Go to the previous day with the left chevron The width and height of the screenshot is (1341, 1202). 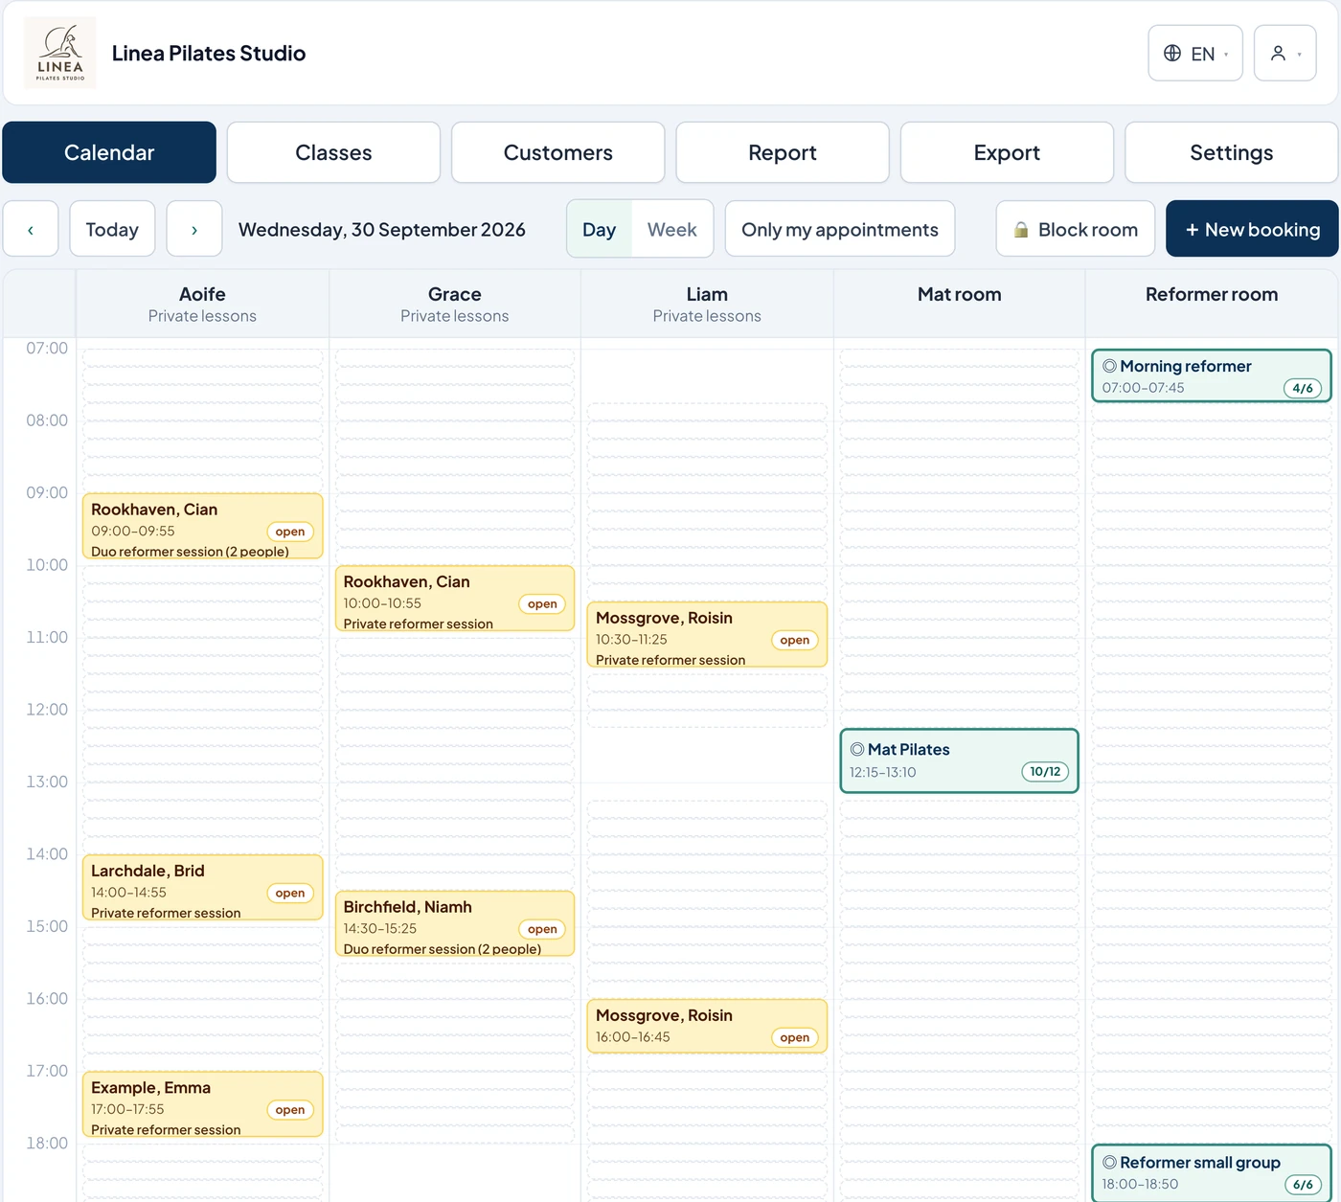pyautogui.click(x=31, y=229)
